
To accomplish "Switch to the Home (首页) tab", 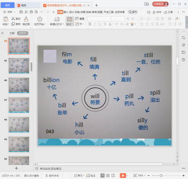I will (8, 5).
